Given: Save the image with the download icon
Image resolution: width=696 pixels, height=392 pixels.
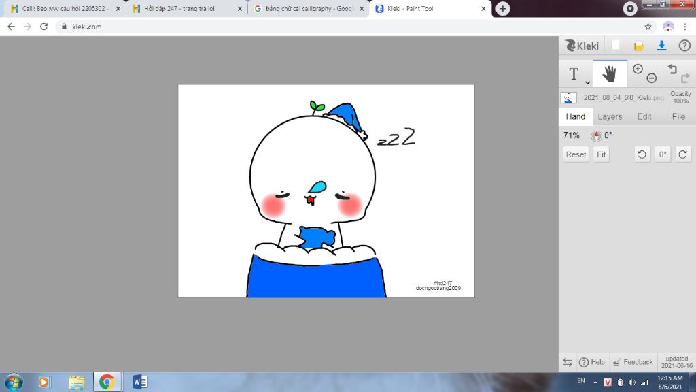Looking at the screenshot, I should coord(661,46).
